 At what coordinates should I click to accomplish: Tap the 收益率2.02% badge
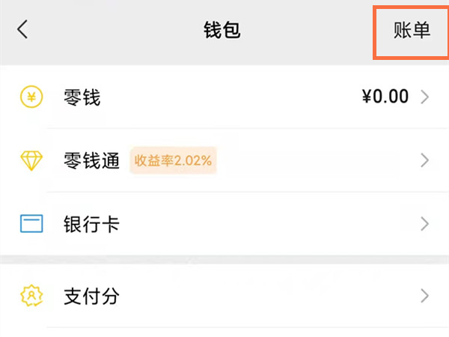[x=173, y=160]
